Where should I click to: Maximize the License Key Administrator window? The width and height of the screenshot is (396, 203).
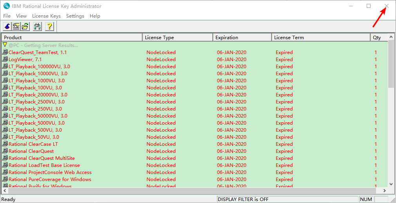[369, 6]
